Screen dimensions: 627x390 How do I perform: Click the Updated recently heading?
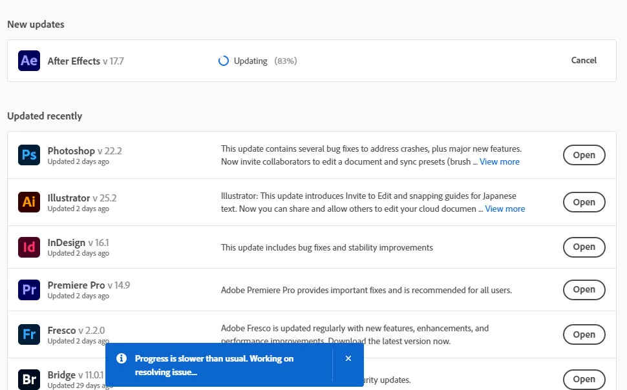(45, 116)
